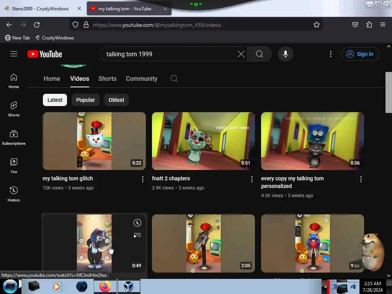The height and width of the screenshot is (294, 392).
Task: Show hidden system tray icons arrow
Action: 325,286
